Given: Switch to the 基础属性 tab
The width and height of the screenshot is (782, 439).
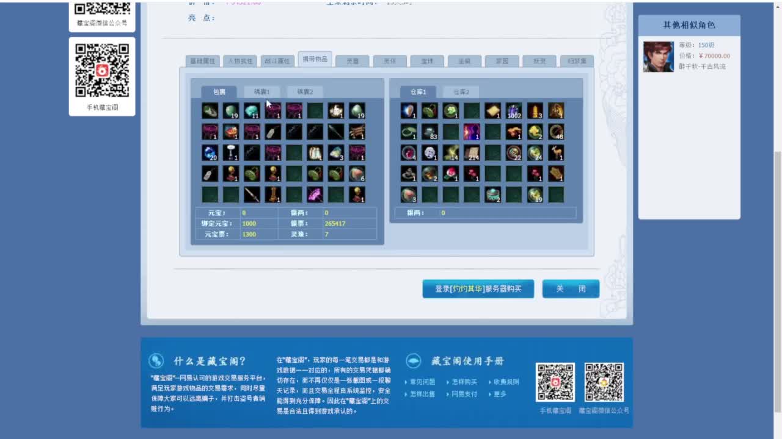Looking at the screenshot, I should [x=202, y=61].
